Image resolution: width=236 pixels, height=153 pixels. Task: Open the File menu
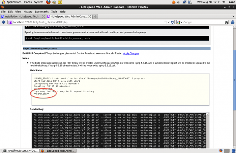pos(3,11)
